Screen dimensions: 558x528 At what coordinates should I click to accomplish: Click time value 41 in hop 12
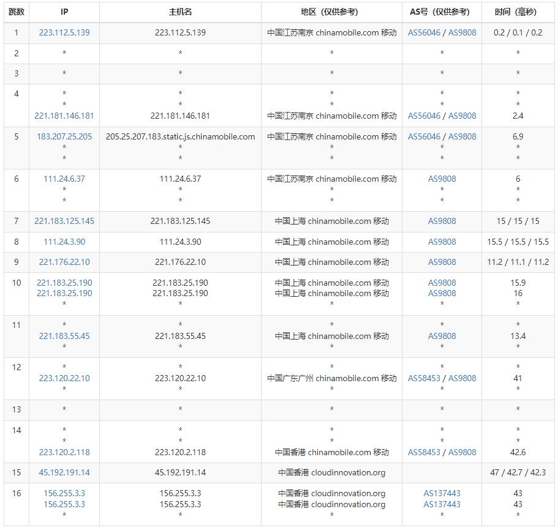point(518,378)
